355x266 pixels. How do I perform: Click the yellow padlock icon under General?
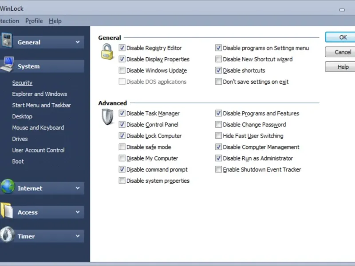[107, 52]
